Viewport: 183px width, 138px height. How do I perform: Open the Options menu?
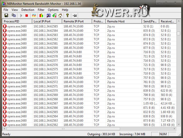53,10
